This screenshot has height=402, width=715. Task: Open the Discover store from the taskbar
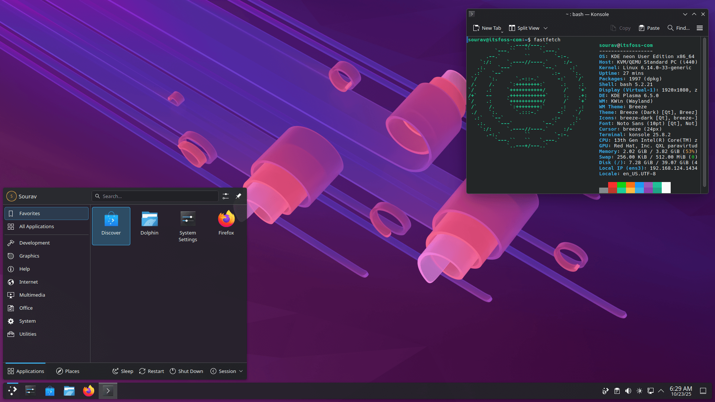50,390
